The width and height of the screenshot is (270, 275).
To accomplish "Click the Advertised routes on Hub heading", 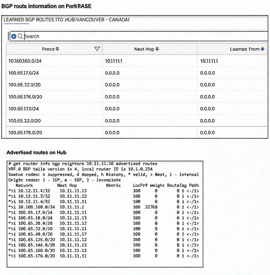I will pos(36,153).
